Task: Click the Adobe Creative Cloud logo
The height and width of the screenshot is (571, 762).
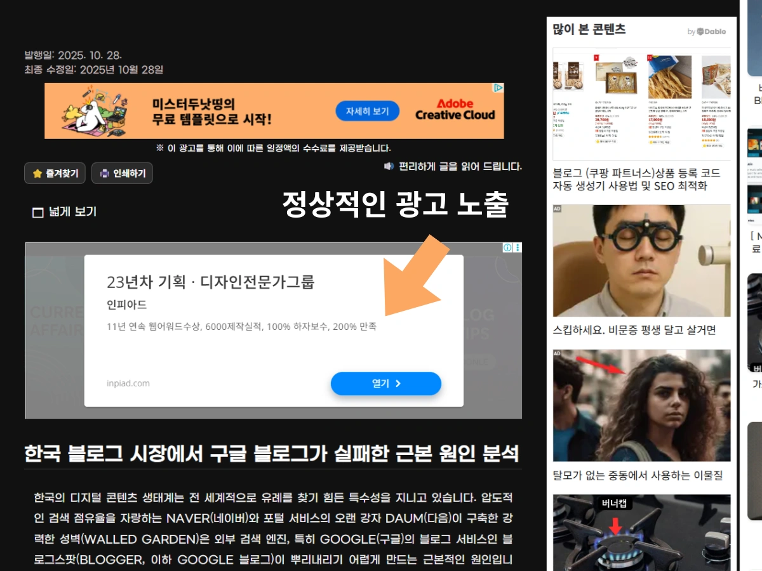Action: [455, 110]
